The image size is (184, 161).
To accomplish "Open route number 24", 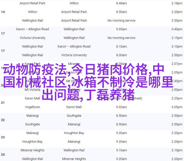I will [x=3, y=155].
